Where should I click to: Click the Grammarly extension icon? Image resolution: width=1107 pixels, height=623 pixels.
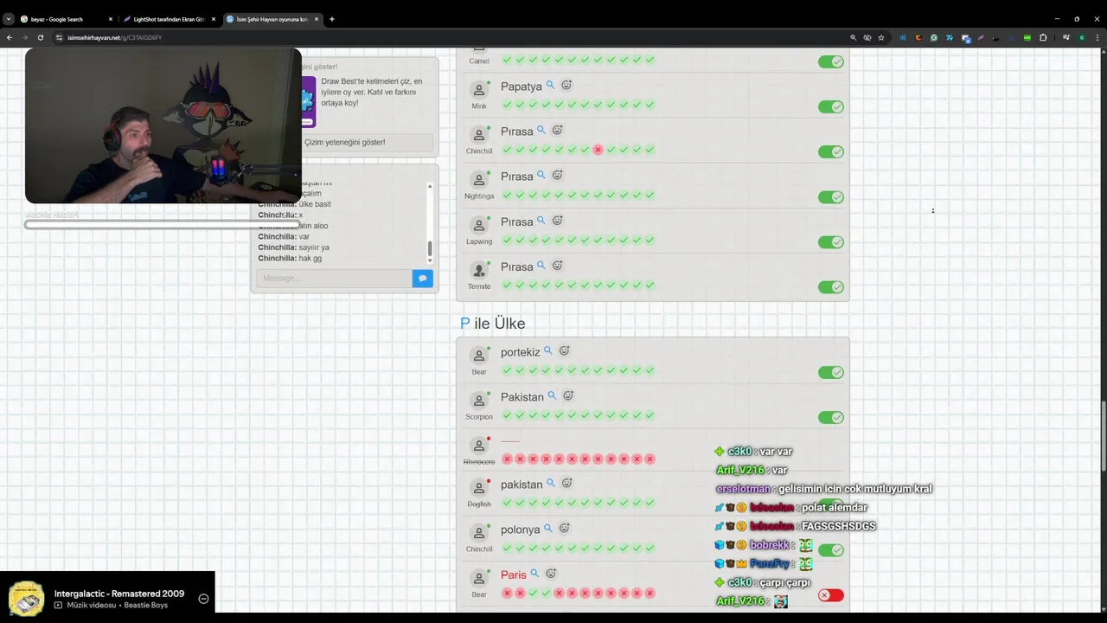click(933, 37)
